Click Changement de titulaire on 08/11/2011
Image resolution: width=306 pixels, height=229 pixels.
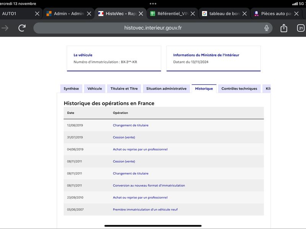pos(130,174)
